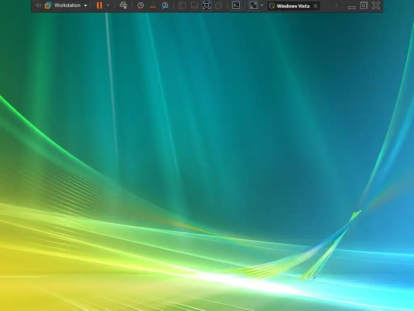Revert the VM to the previous snapshot
This screenshot has height=311, width=414.
click(x=152, y=5)
